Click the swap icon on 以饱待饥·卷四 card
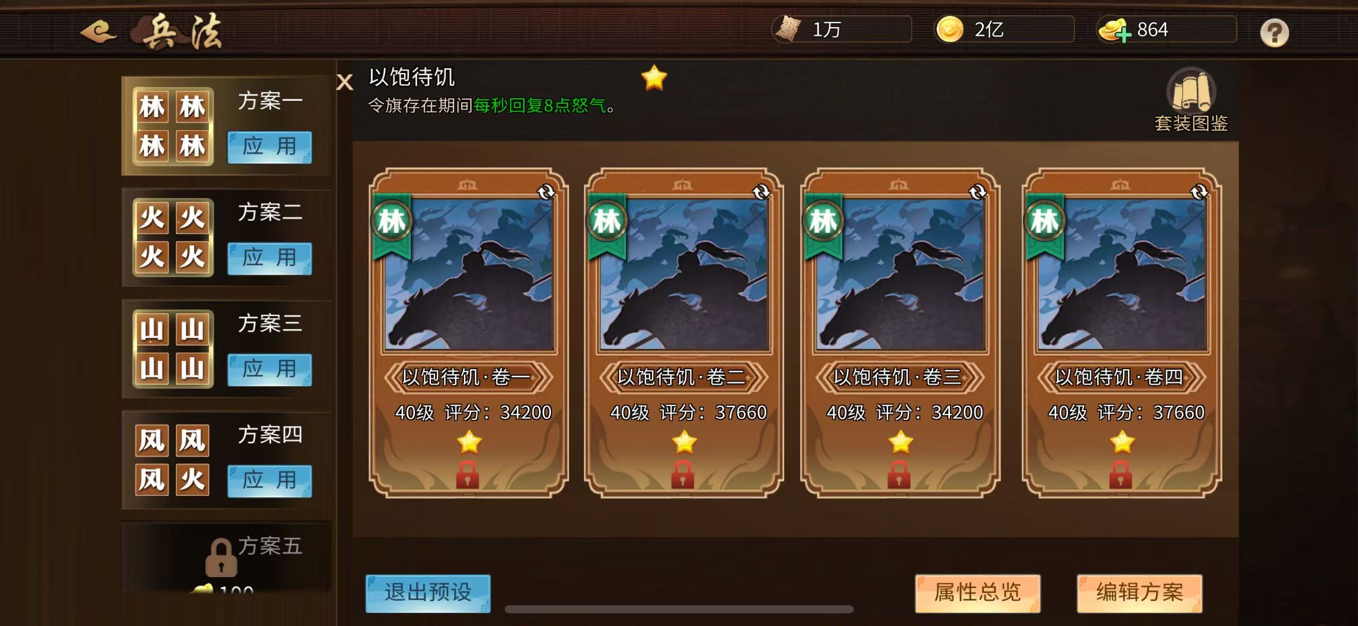The height and width of the screenshot is (626, 1358). (1199, 192)
